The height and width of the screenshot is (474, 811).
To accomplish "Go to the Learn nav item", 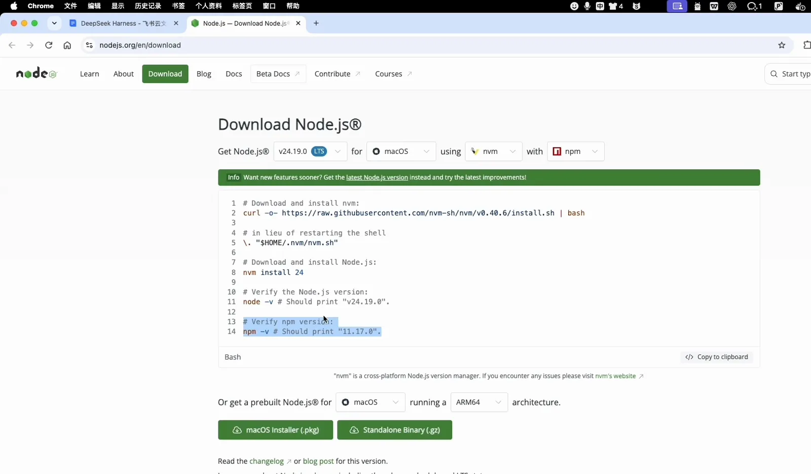I will pyautogui.click(x=90, y=74).
